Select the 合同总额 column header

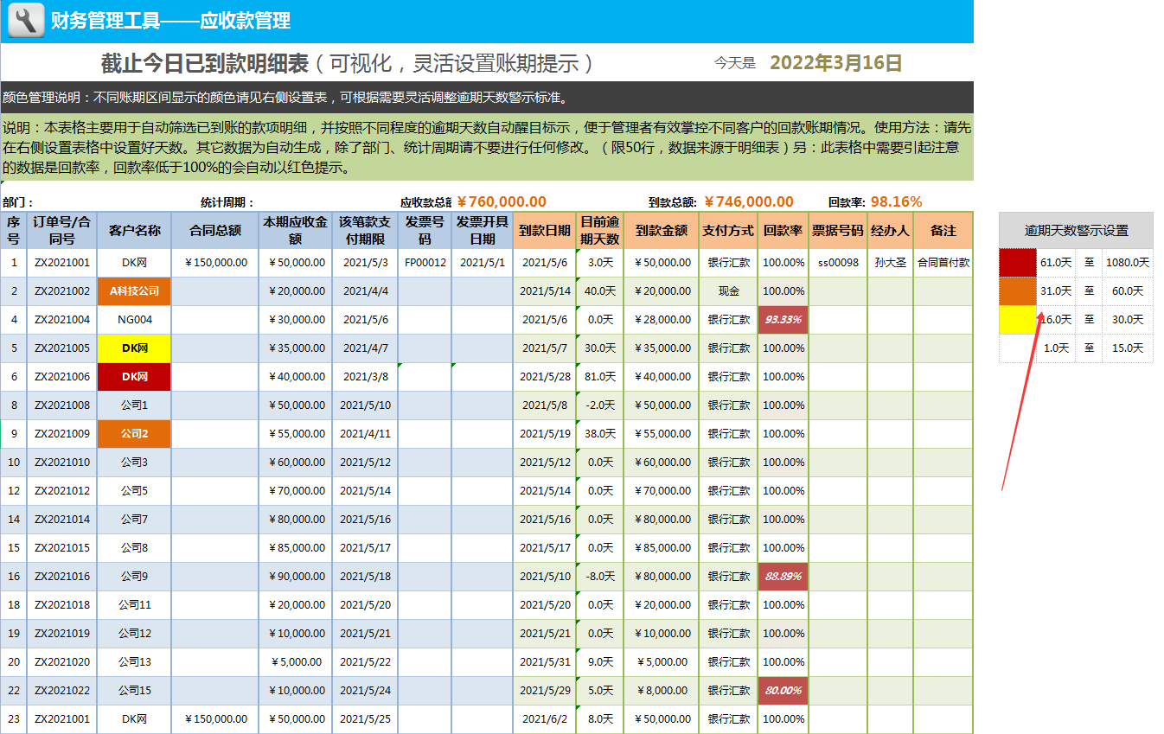[215, 231]
